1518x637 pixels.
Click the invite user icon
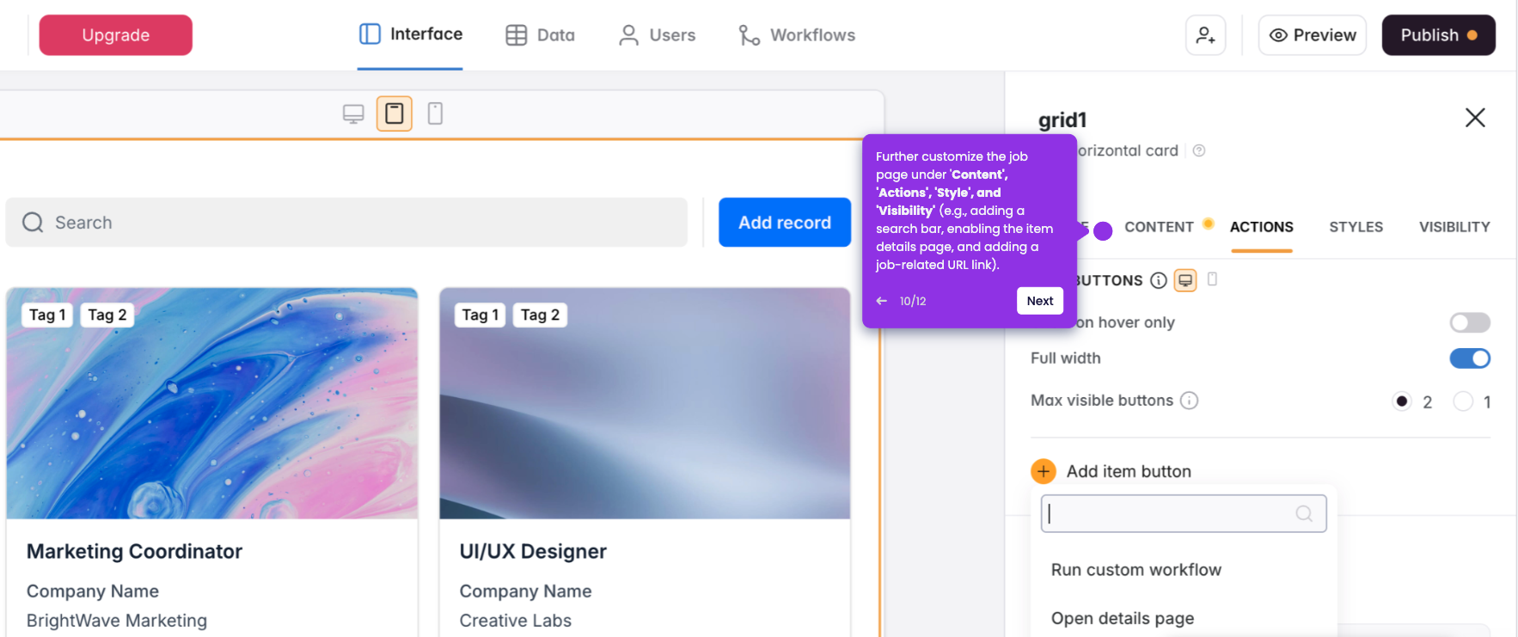(1205, 35)
